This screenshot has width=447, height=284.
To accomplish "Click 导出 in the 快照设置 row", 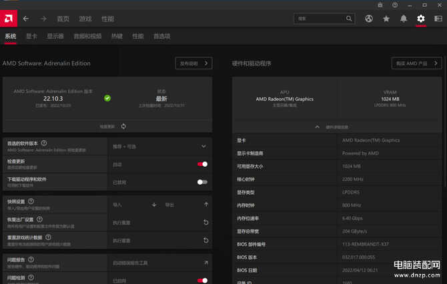I will click(x=169, y=205).
